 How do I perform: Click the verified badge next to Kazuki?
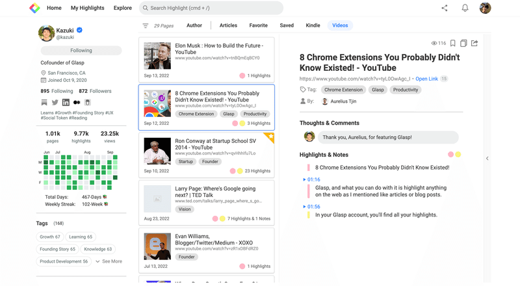pyautogui.click(x=79, y=30)
